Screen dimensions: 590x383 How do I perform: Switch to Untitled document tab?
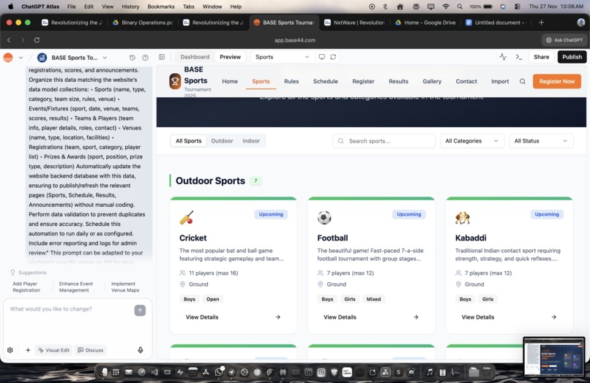tap(495, 23)
